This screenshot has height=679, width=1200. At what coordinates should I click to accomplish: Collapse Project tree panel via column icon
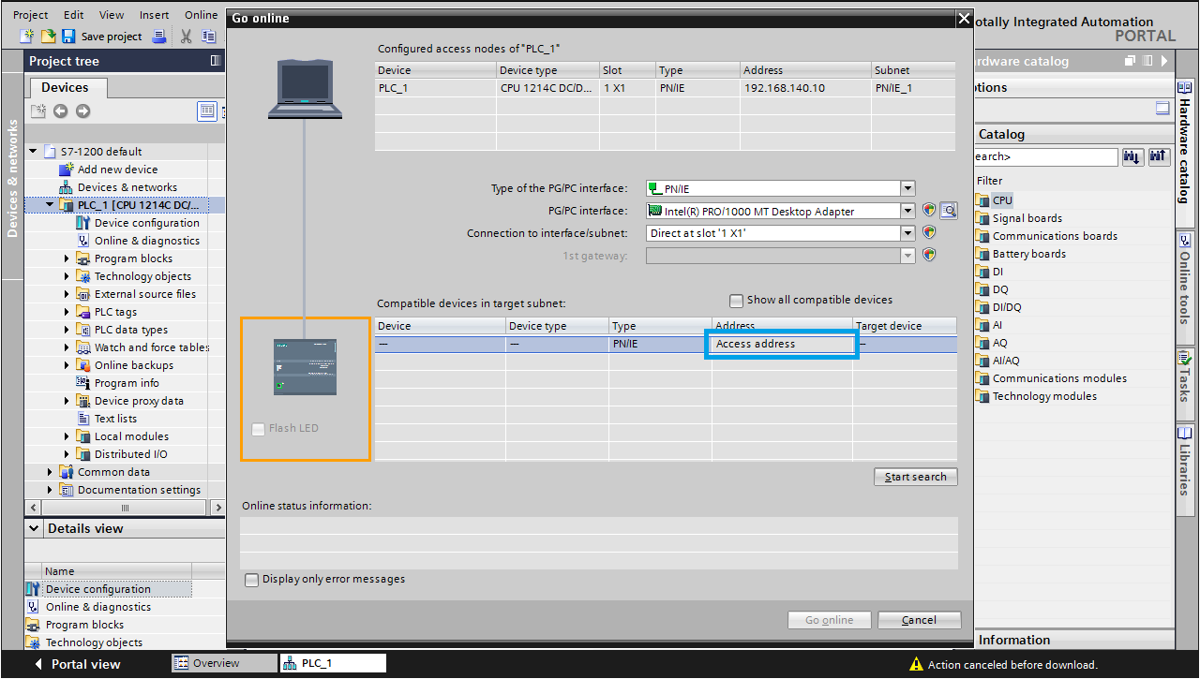coord(217,61)
